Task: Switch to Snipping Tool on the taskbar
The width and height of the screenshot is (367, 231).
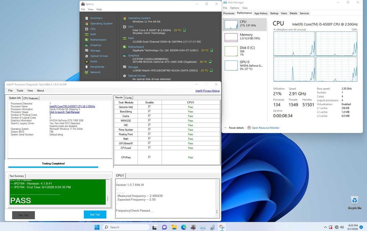Action: (x=222, y=227)
